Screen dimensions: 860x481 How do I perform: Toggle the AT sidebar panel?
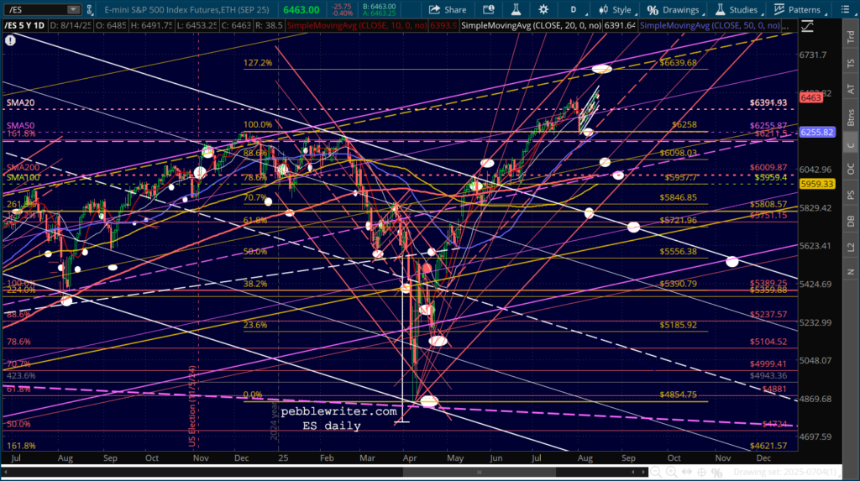point(851,86)
